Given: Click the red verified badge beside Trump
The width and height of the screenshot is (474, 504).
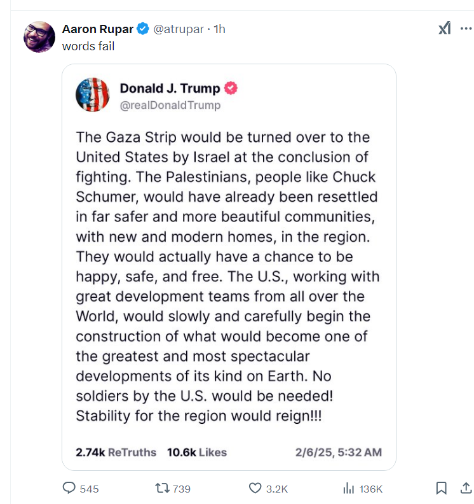Looking at the screenshot, I should point(231,88).
